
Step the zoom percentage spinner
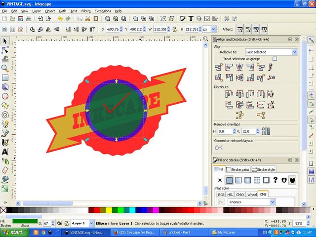308,223
